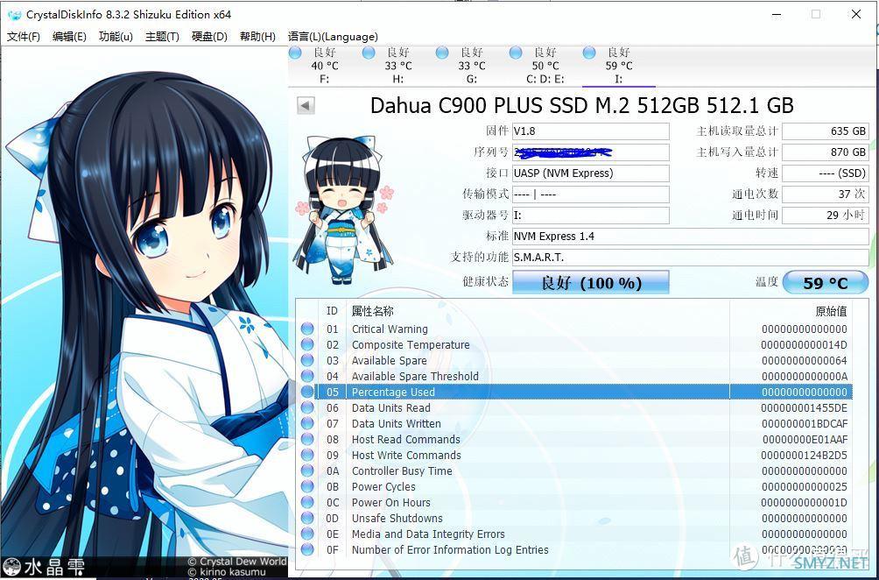
Task: Click the health status 良好 (100 %) button
Action: pos(591,282)
